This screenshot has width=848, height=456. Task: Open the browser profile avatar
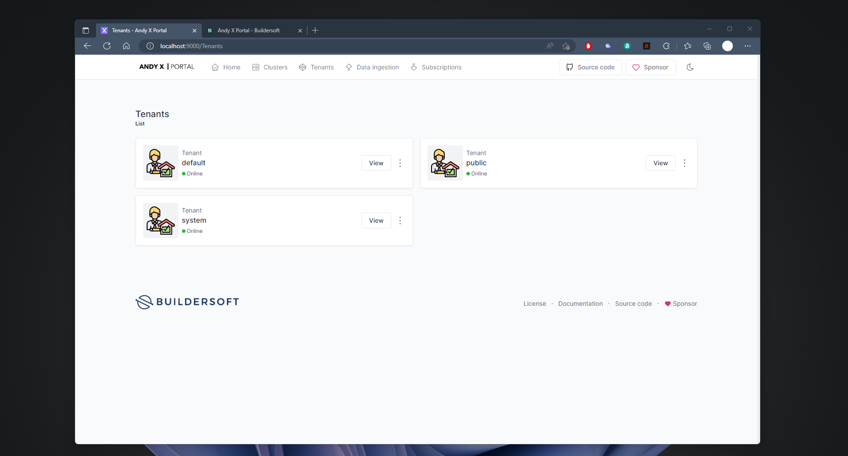click(727, 46)
